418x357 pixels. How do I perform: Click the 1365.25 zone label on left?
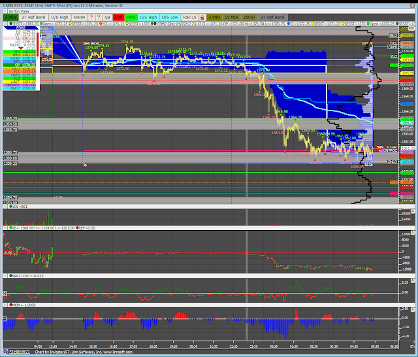click(x=10, y=118)
